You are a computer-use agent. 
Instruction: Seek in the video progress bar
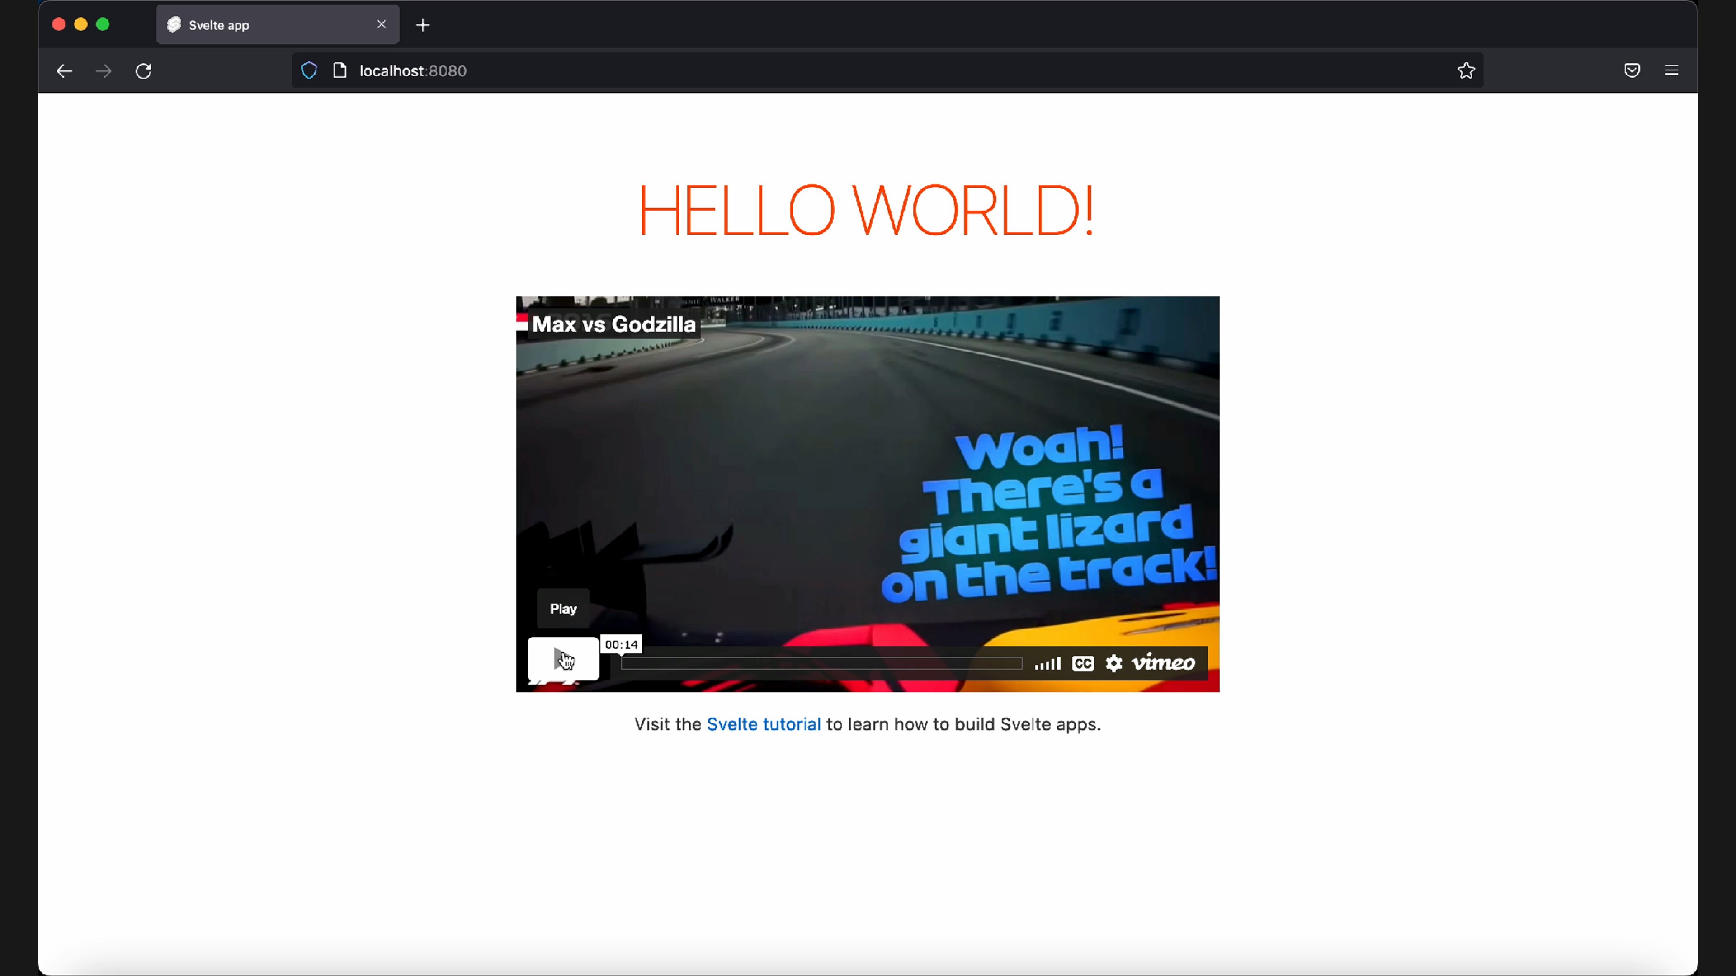821,663
